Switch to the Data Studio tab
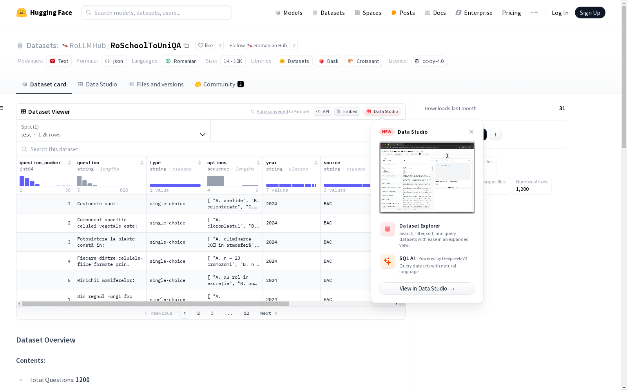 coord(97,84)
